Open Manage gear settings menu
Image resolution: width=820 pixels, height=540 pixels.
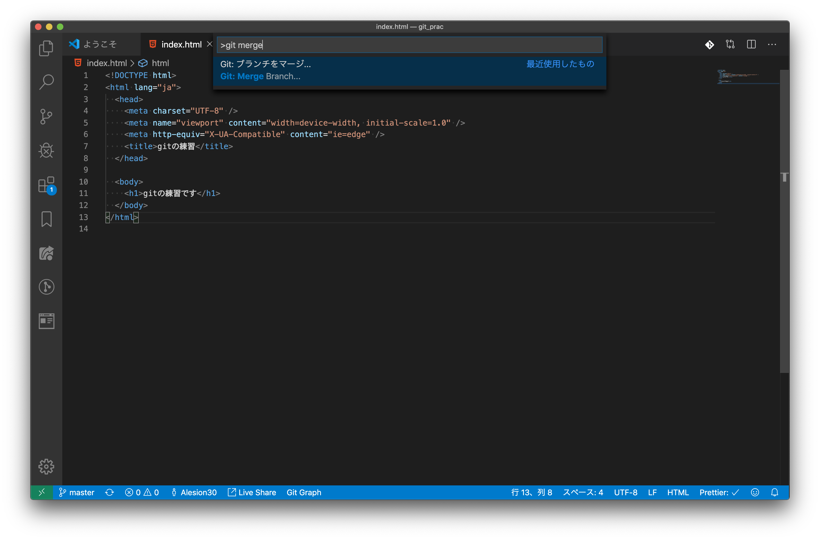tap(46, 466)
